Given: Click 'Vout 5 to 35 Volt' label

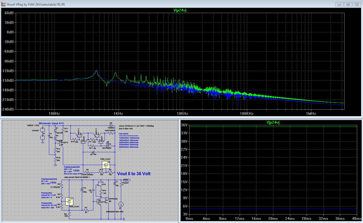Looking at the screenshot, I should click(x=134, y=173).
